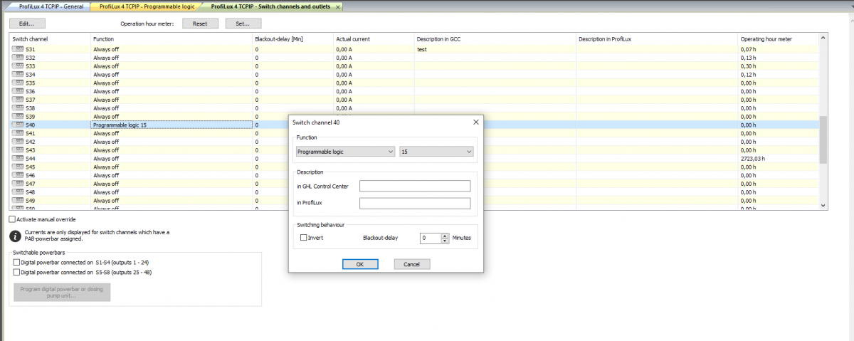Image resolution: width=854 pixels, height=341 pixels.
Task: Click the OFF state icon for S35
Action: [x=18, y=83]
